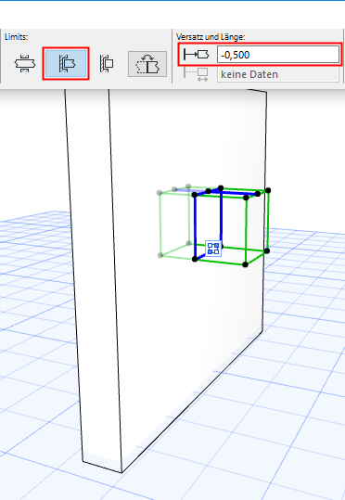
Task: Click the greyed-out length icon below offset
Action: [197, 74]
